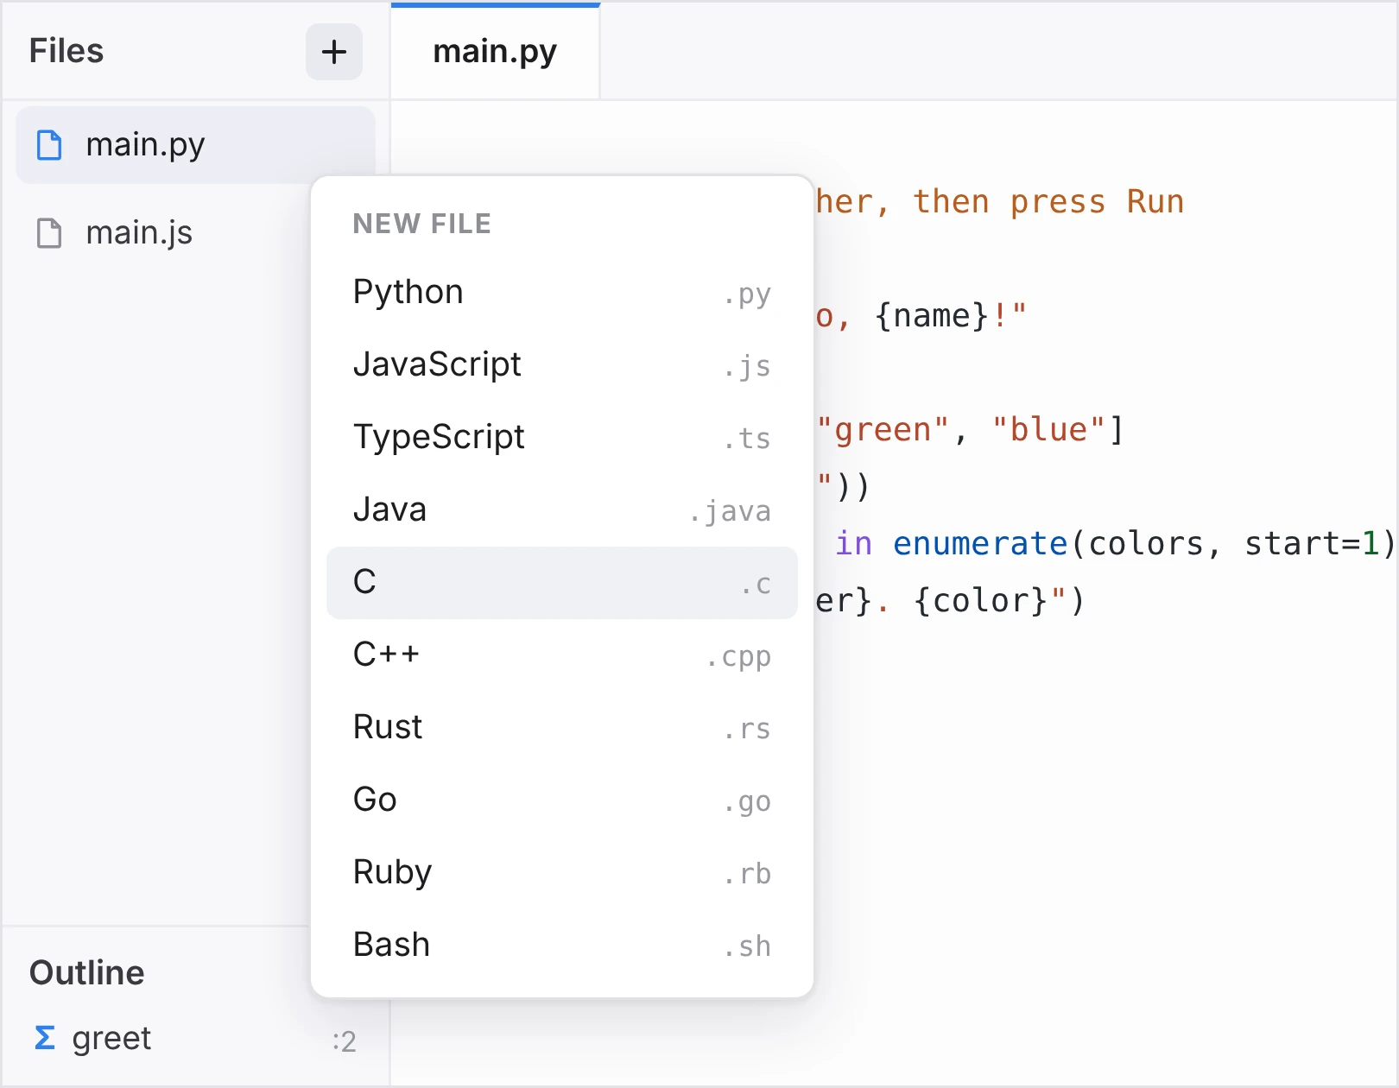Select the C (.c) file type option
Viewport: 1399px width, 1088px height.
tap(562, 583)
